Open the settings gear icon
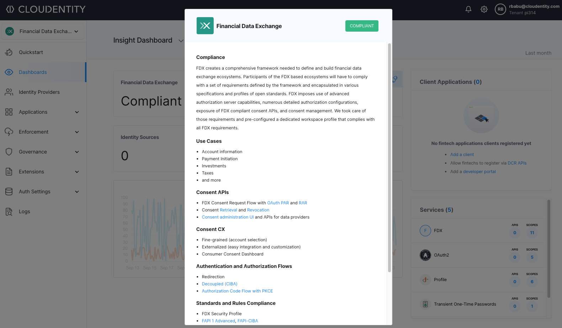Screen dimensions: 562x328 point(484,9)
